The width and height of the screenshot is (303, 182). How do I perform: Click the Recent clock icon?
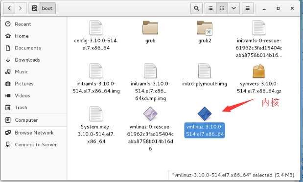8,24
